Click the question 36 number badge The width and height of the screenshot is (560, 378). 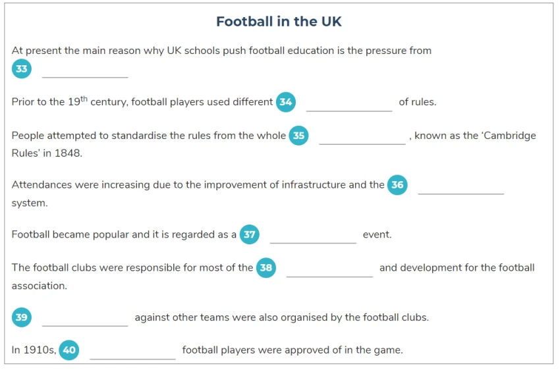click(x=397, y=185)
